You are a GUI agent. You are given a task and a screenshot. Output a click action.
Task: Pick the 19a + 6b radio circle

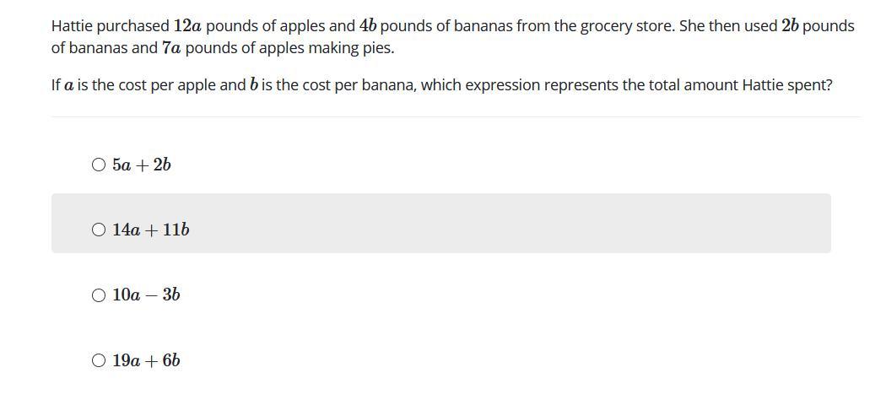99,360
